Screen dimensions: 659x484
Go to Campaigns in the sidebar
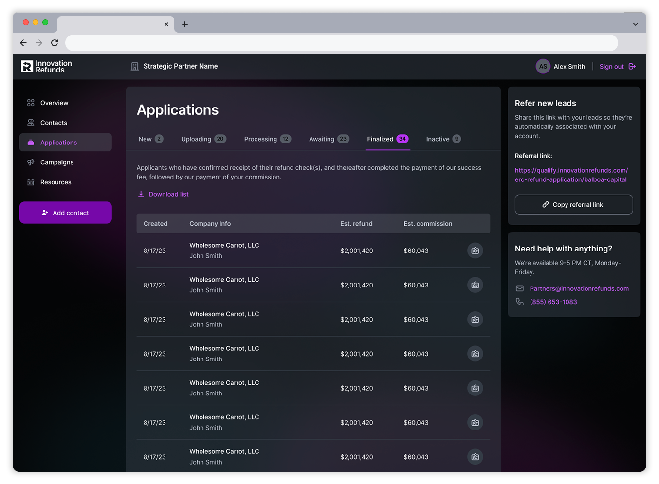(57, 162)
